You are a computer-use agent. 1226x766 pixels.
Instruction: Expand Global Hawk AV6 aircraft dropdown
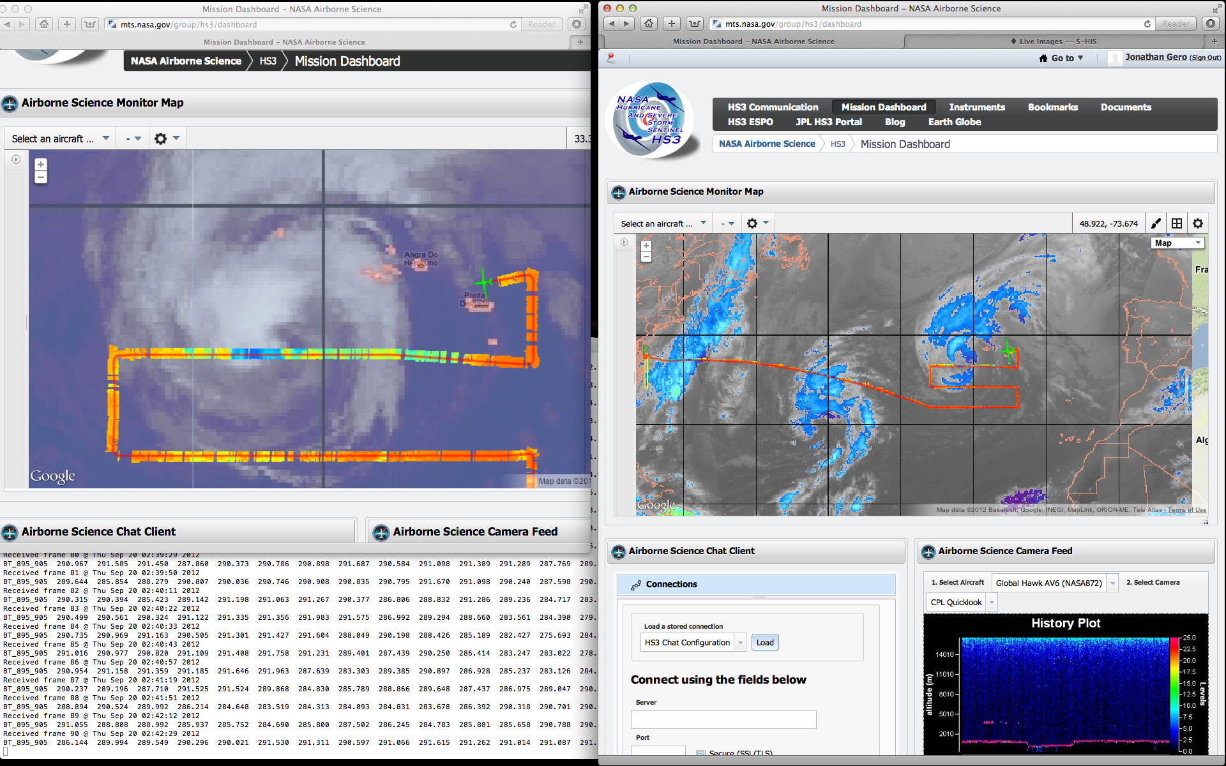(1113, 583)
